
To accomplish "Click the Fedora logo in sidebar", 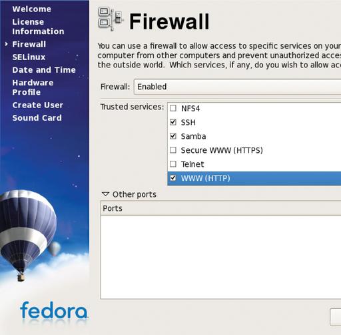I will 54,310.
